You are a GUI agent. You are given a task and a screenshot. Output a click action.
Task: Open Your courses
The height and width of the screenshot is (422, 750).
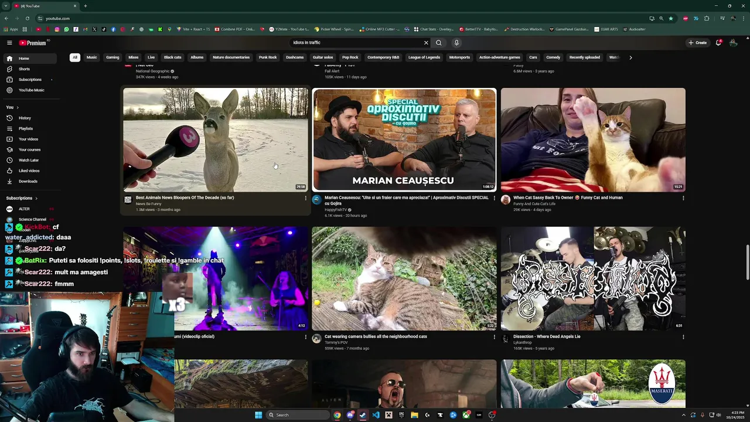[29, 149]
